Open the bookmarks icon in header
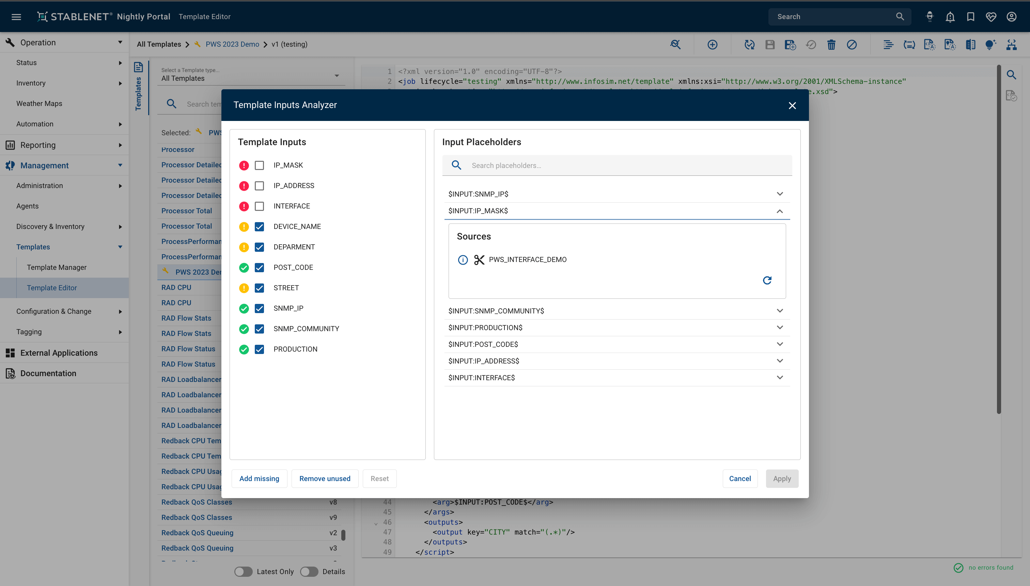The width and height of the screenshot is (1030, 586). (970, 16)
